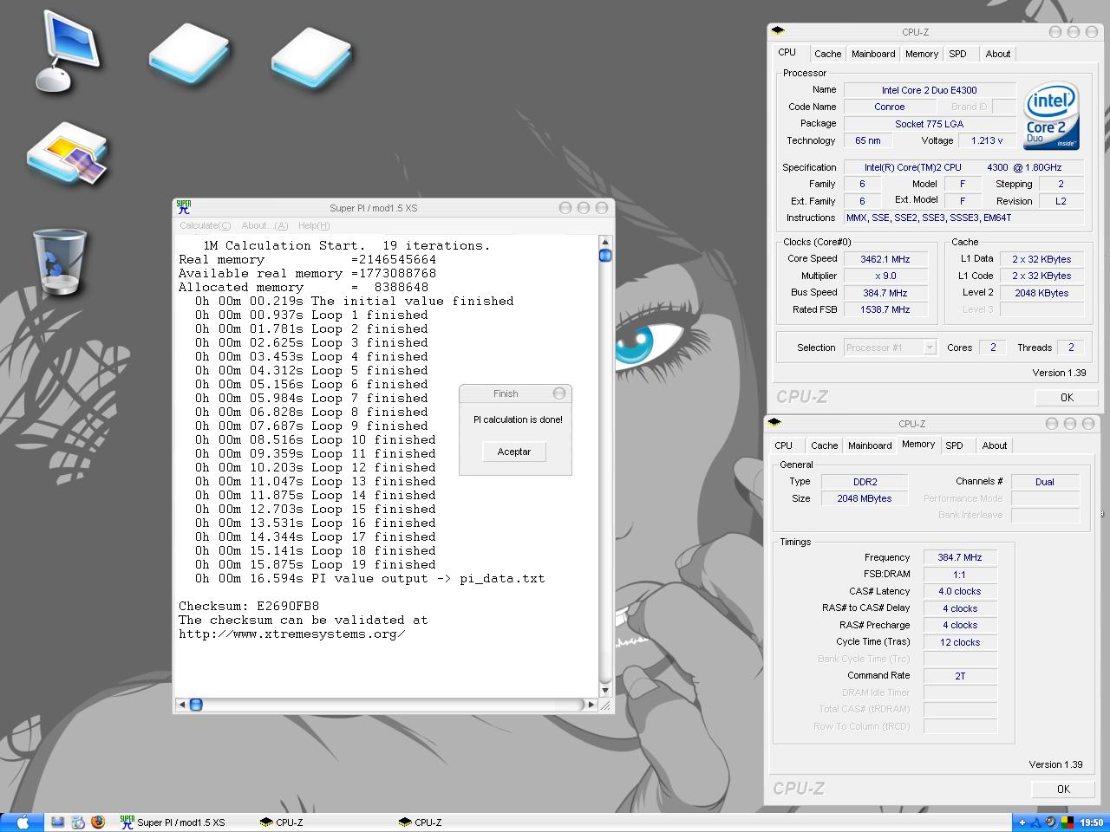Click the Core Speed value 3462.1 MHz
The image size is (1110, 832).
885,259
